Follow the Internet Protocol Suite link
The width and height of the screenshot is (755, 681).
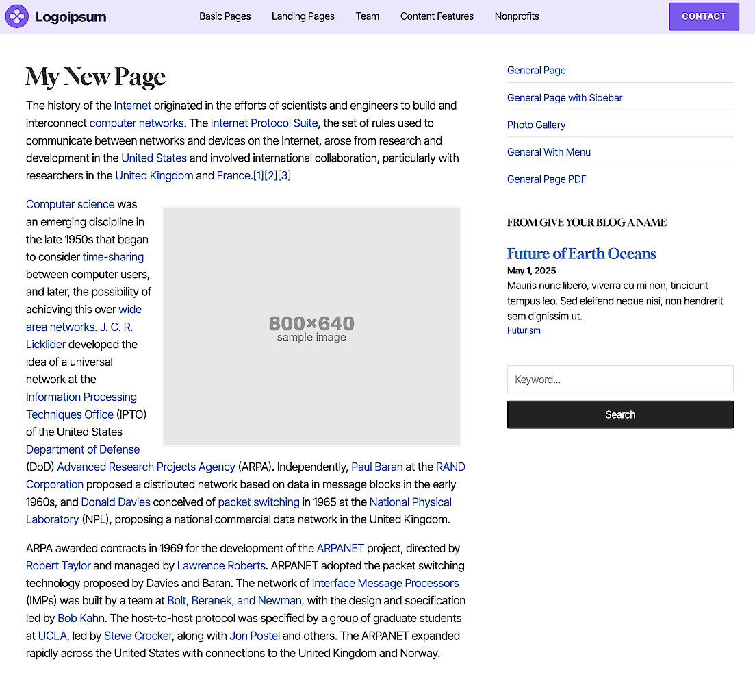264,123
